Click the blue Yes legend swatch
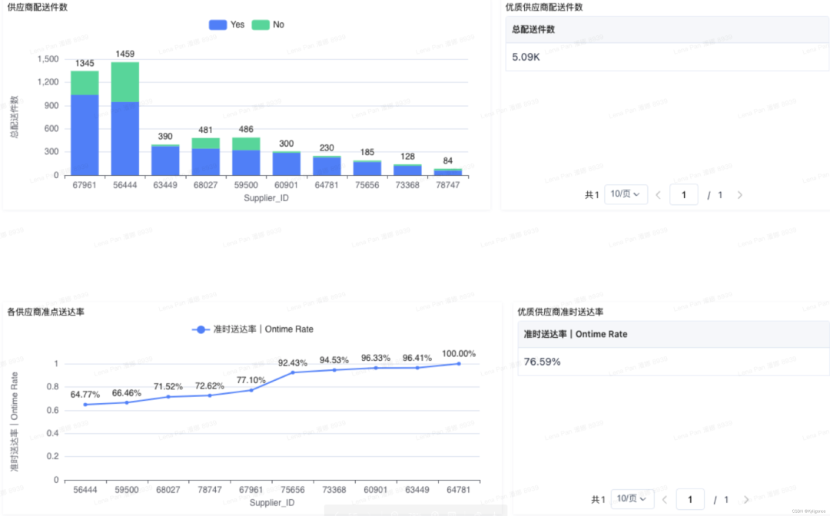 [217, 25]
